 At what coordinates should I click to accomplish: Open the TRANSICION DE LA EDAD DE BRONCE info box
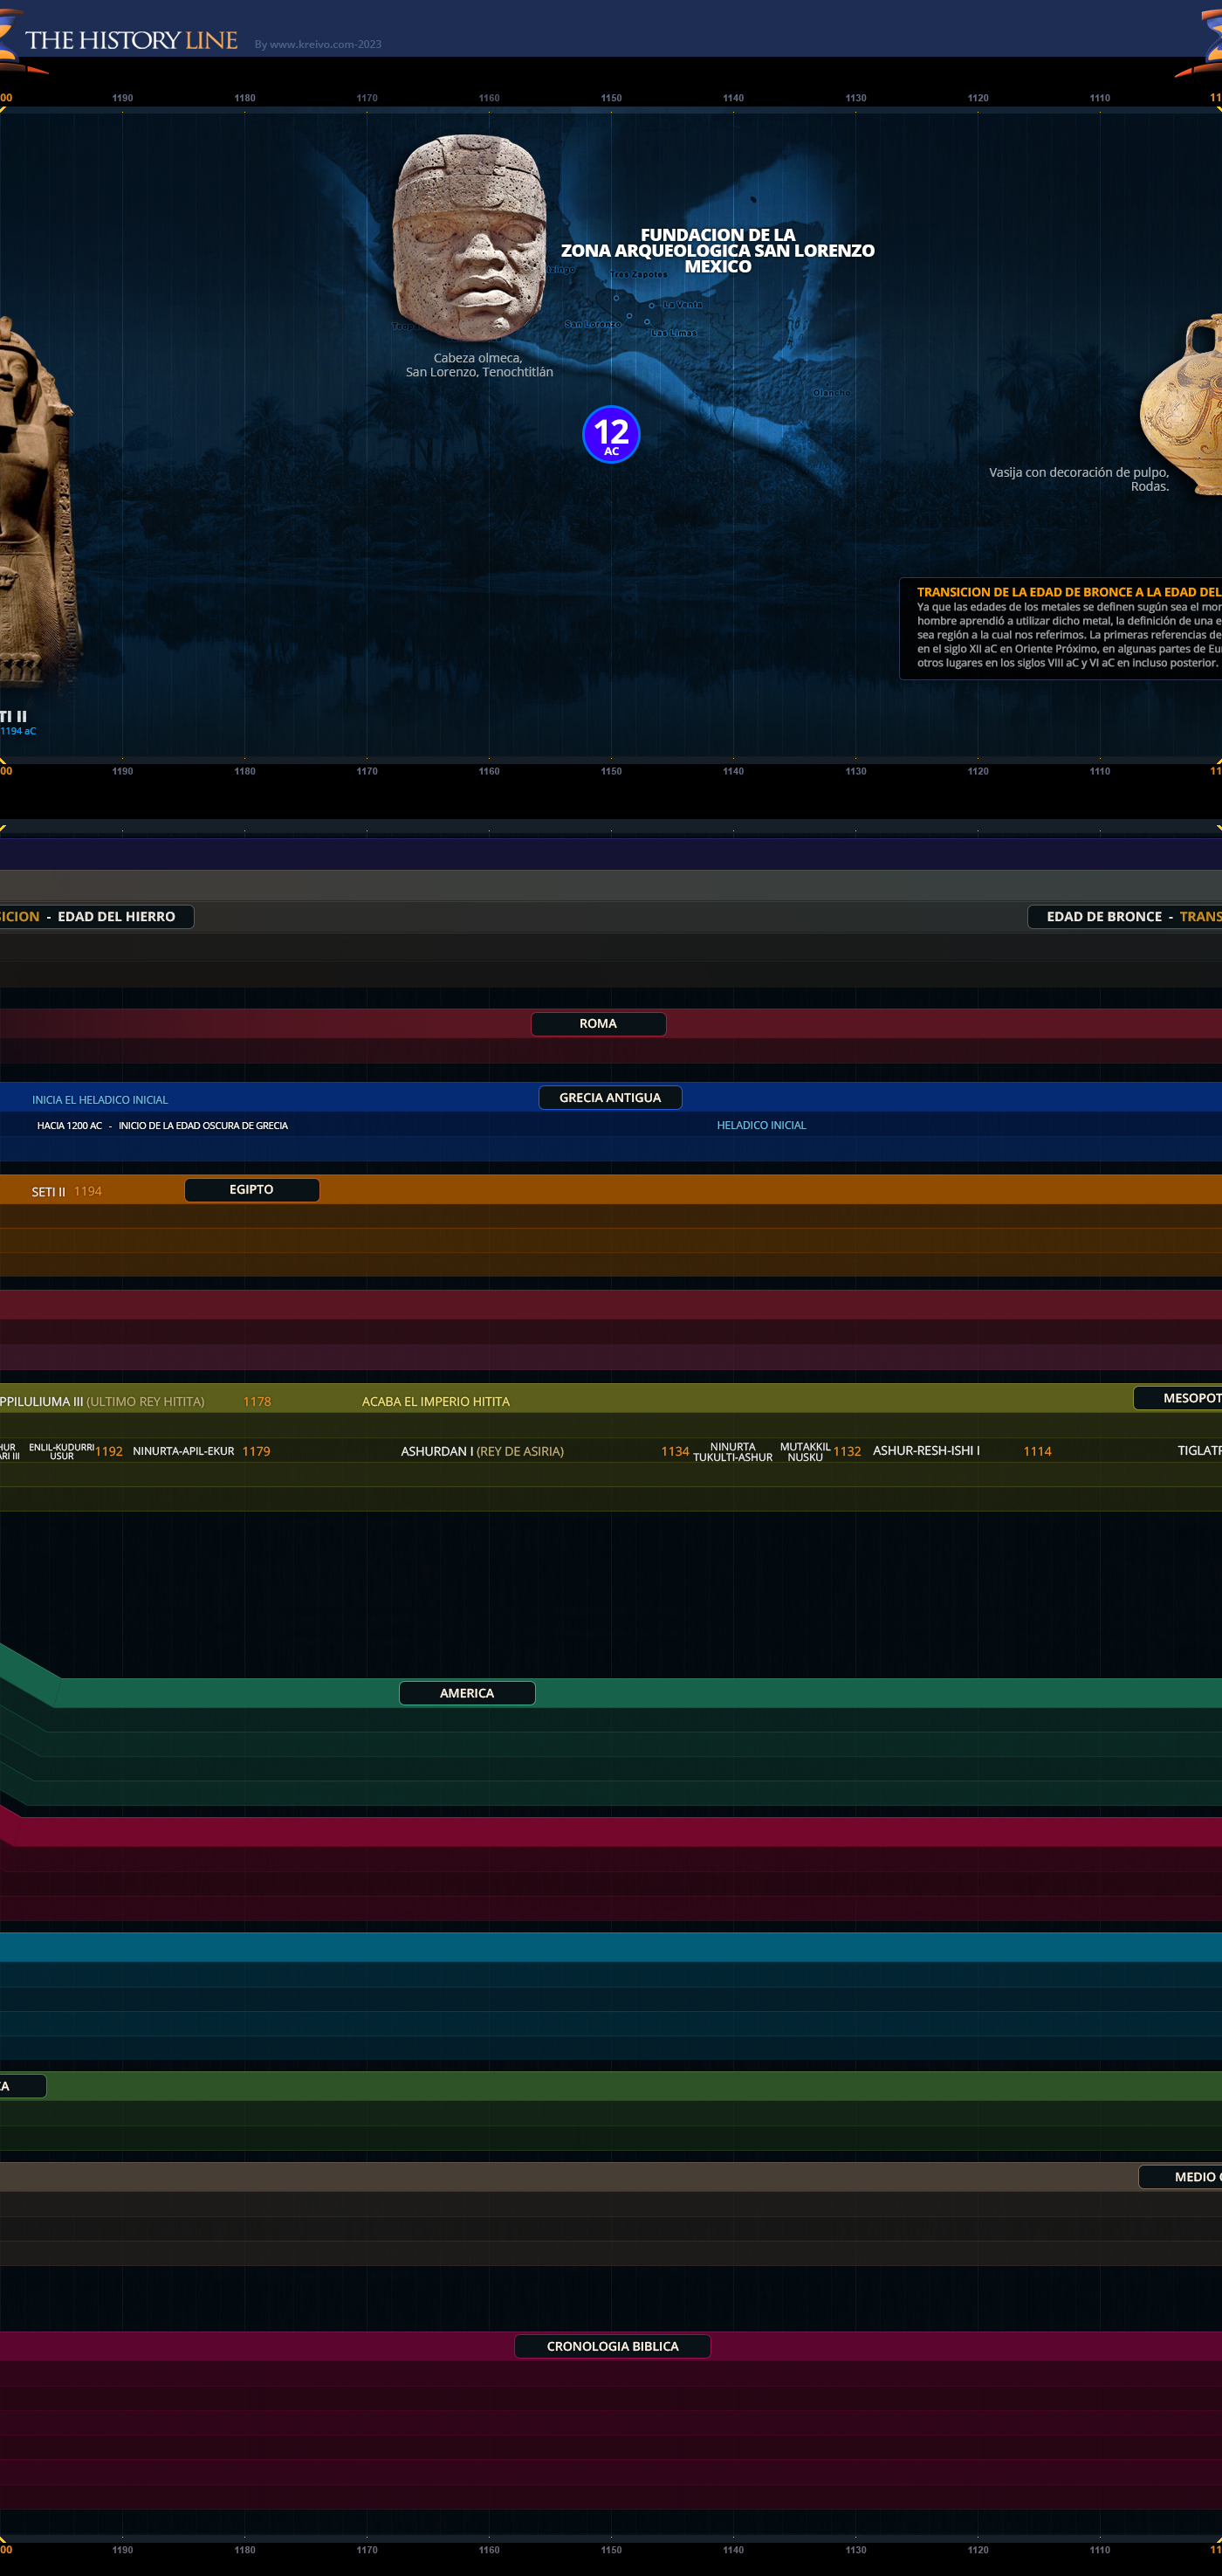pyautogui.click(x=1061, y=628)
